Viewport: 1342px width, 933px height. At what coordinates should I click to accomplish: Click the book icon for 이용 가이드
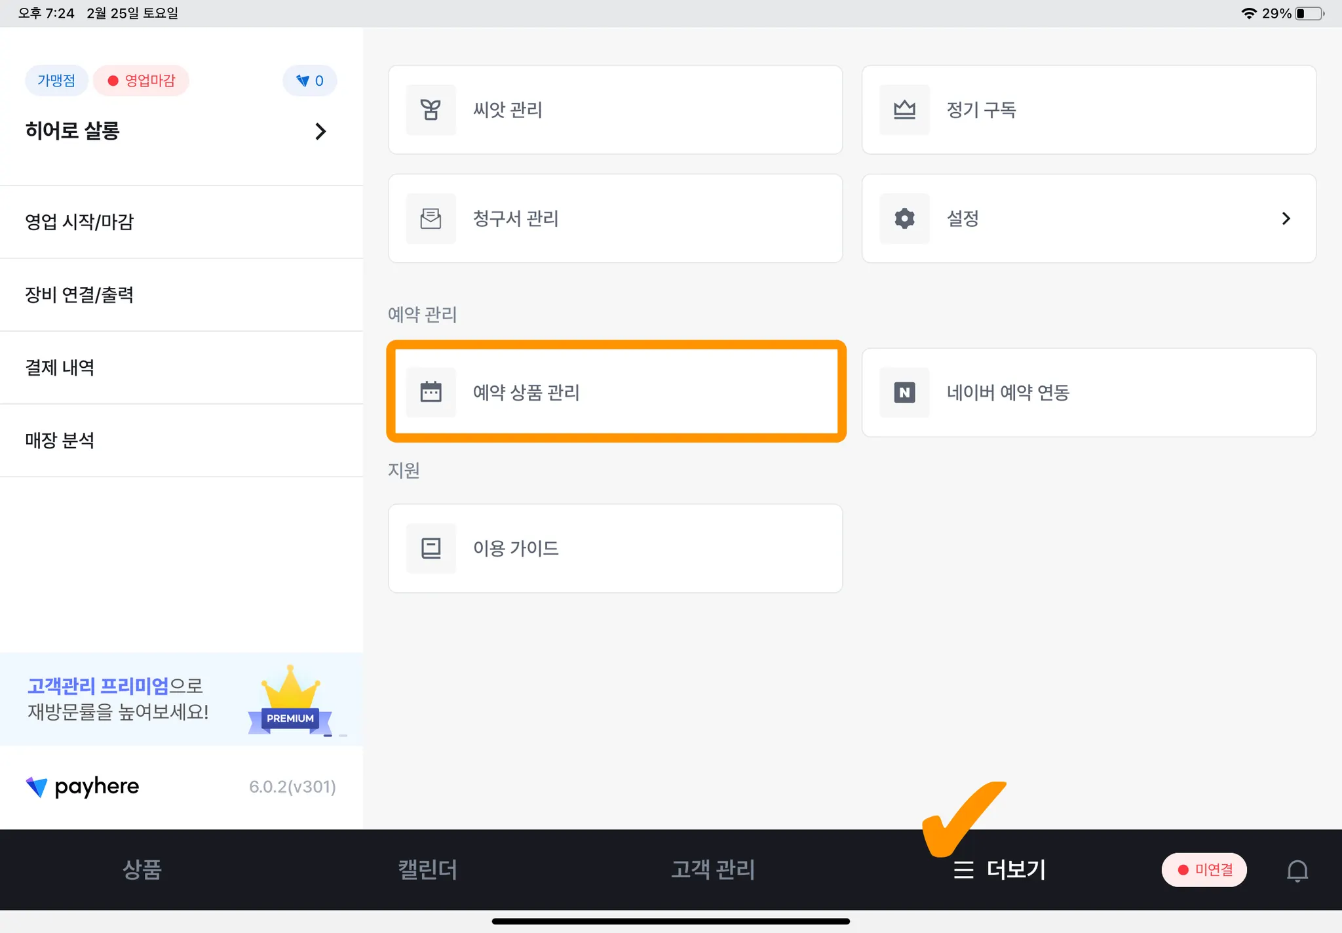[431, 548]
